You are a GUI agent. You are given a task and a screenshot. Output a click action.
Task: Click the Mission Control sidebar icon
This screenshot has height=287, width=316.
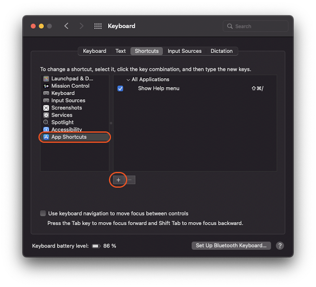[x=47, y=85]
